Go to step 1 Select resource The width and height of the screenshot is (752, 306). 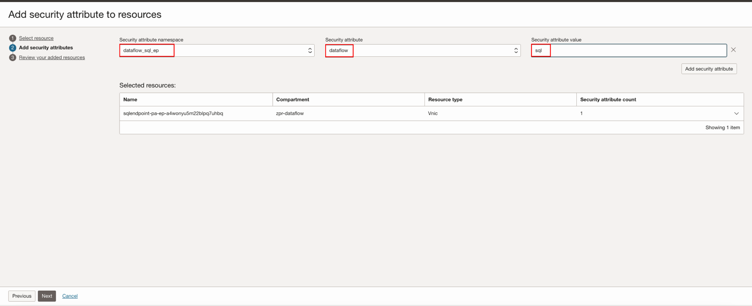[36, 38]
